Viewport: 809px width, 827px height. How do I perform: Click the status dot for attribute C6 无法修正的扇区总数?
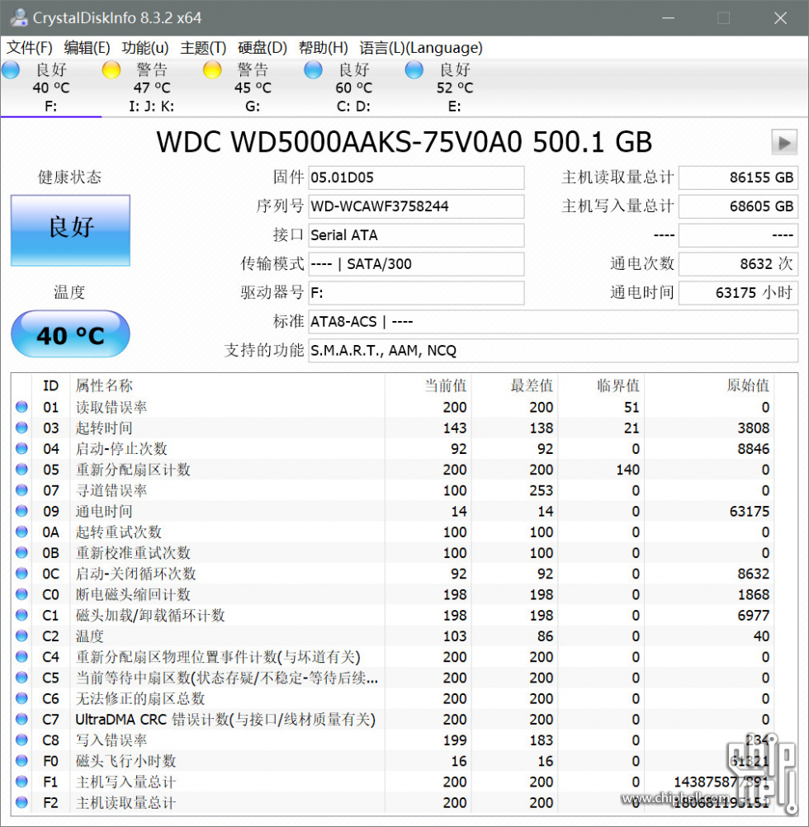click(21, 699)
